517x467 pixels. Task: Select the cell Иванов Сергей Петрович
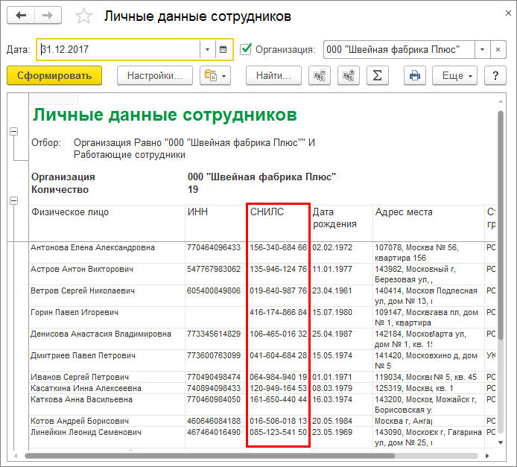(107, 377)
